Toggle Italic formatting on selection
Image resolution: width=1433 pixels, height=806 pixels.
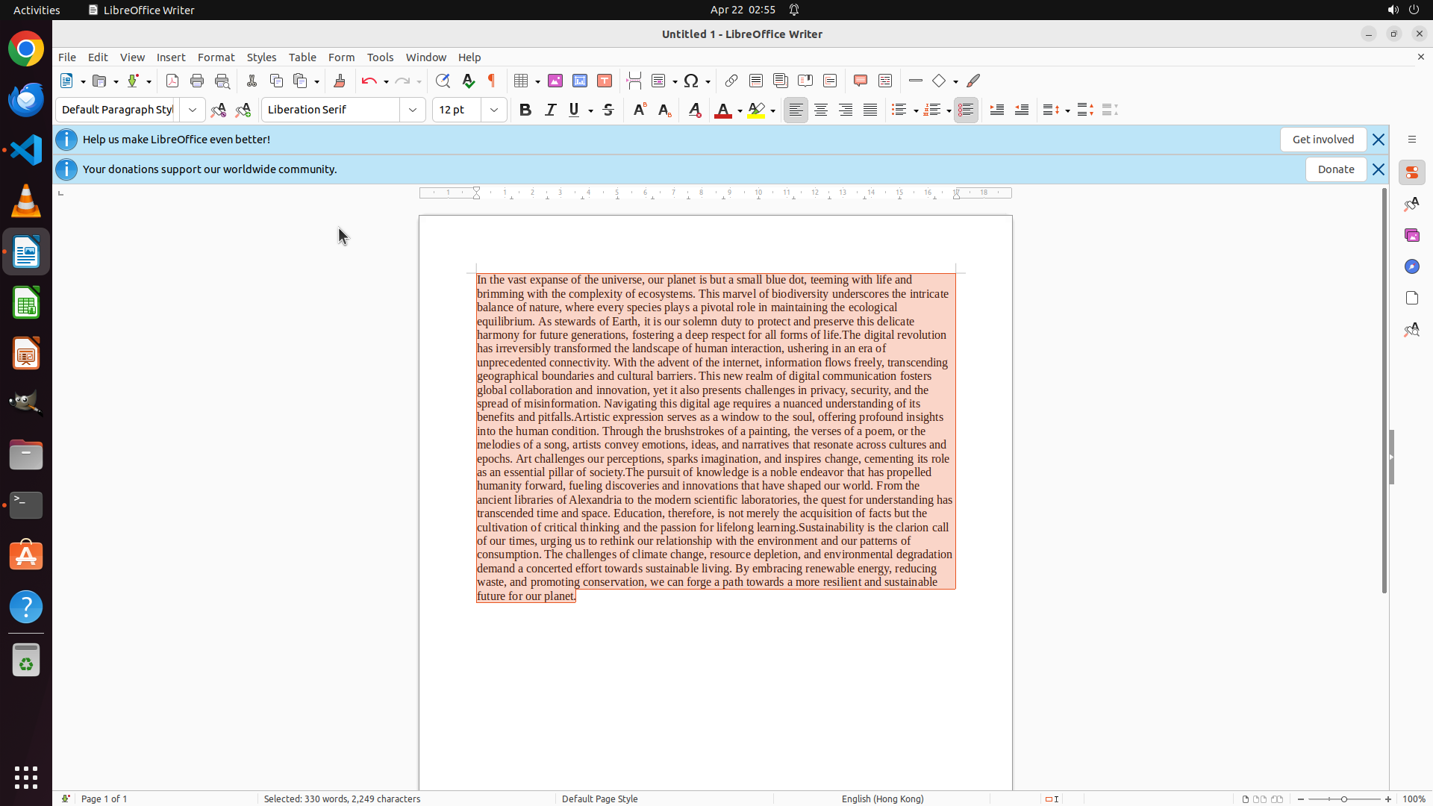(550, 110)
